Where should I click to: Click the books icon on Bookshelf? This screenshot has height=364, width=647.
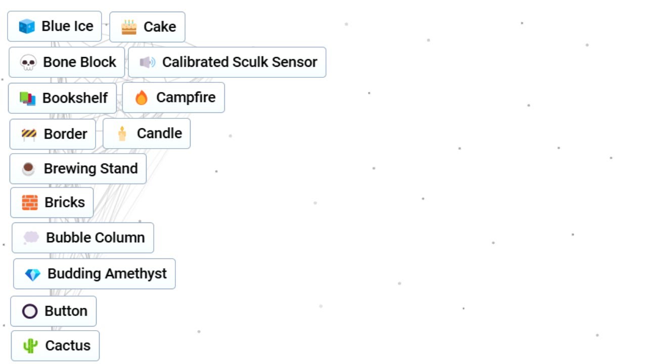point(28,98)
